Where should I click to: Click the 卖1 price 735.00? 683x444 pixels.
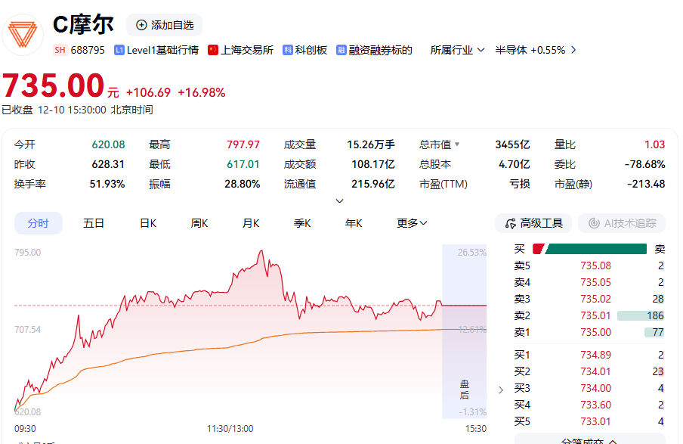[x=595, y=332]
